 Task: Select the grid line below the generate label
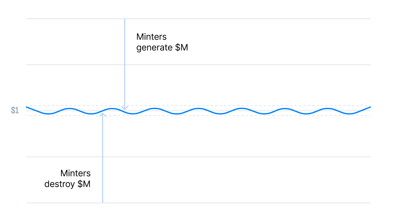pos(199,65)
